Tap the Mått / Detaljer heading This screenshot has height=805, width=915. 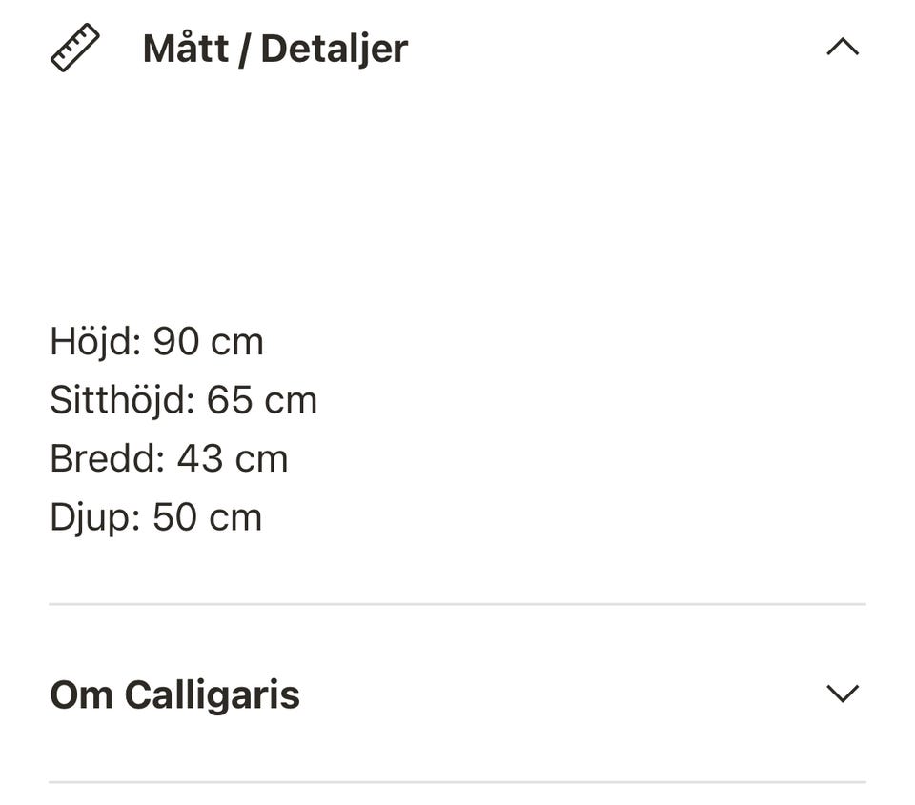click(x=274, y=49)
